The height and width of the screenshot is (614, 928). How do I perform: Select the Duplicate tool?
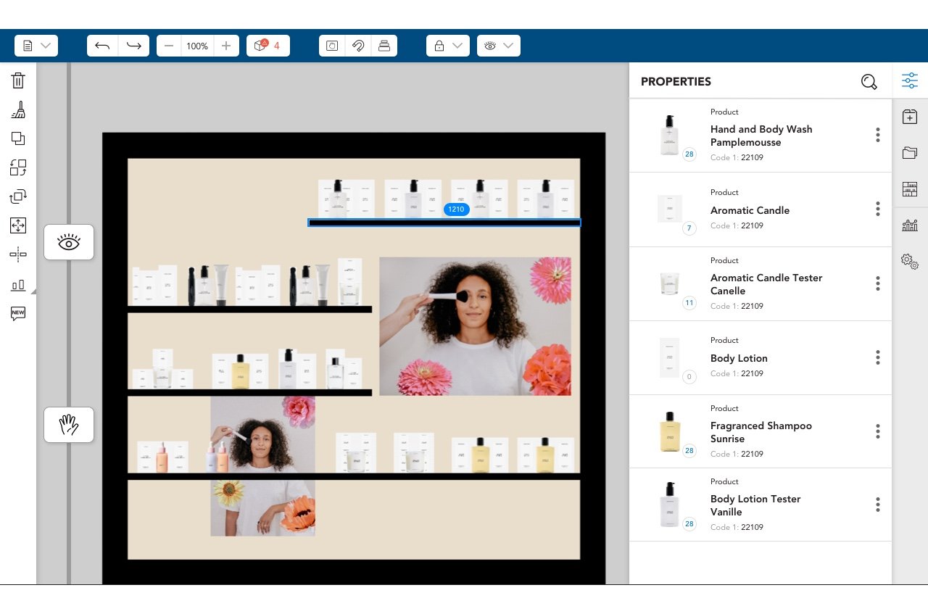pyautogui.click(x=17, y=138)
